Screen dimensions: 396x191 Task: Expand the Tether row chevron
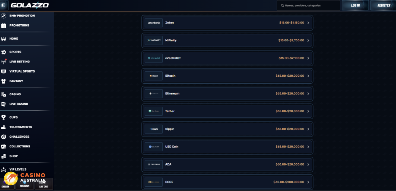pos(308,111)
